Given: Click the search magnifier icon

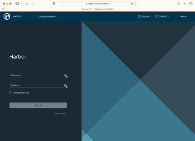Looking at the screenshot, I should point(38,16).
